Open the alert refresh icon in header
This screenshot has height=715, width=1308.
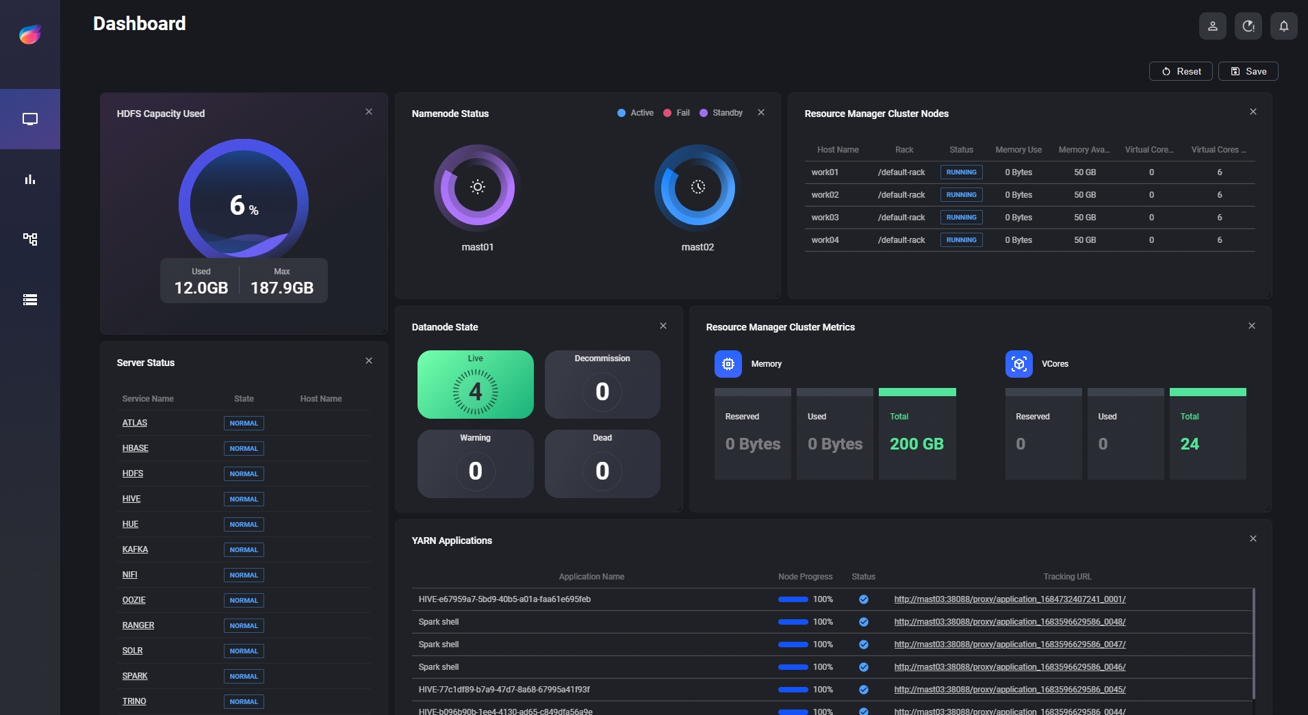tap(1248, 26)
